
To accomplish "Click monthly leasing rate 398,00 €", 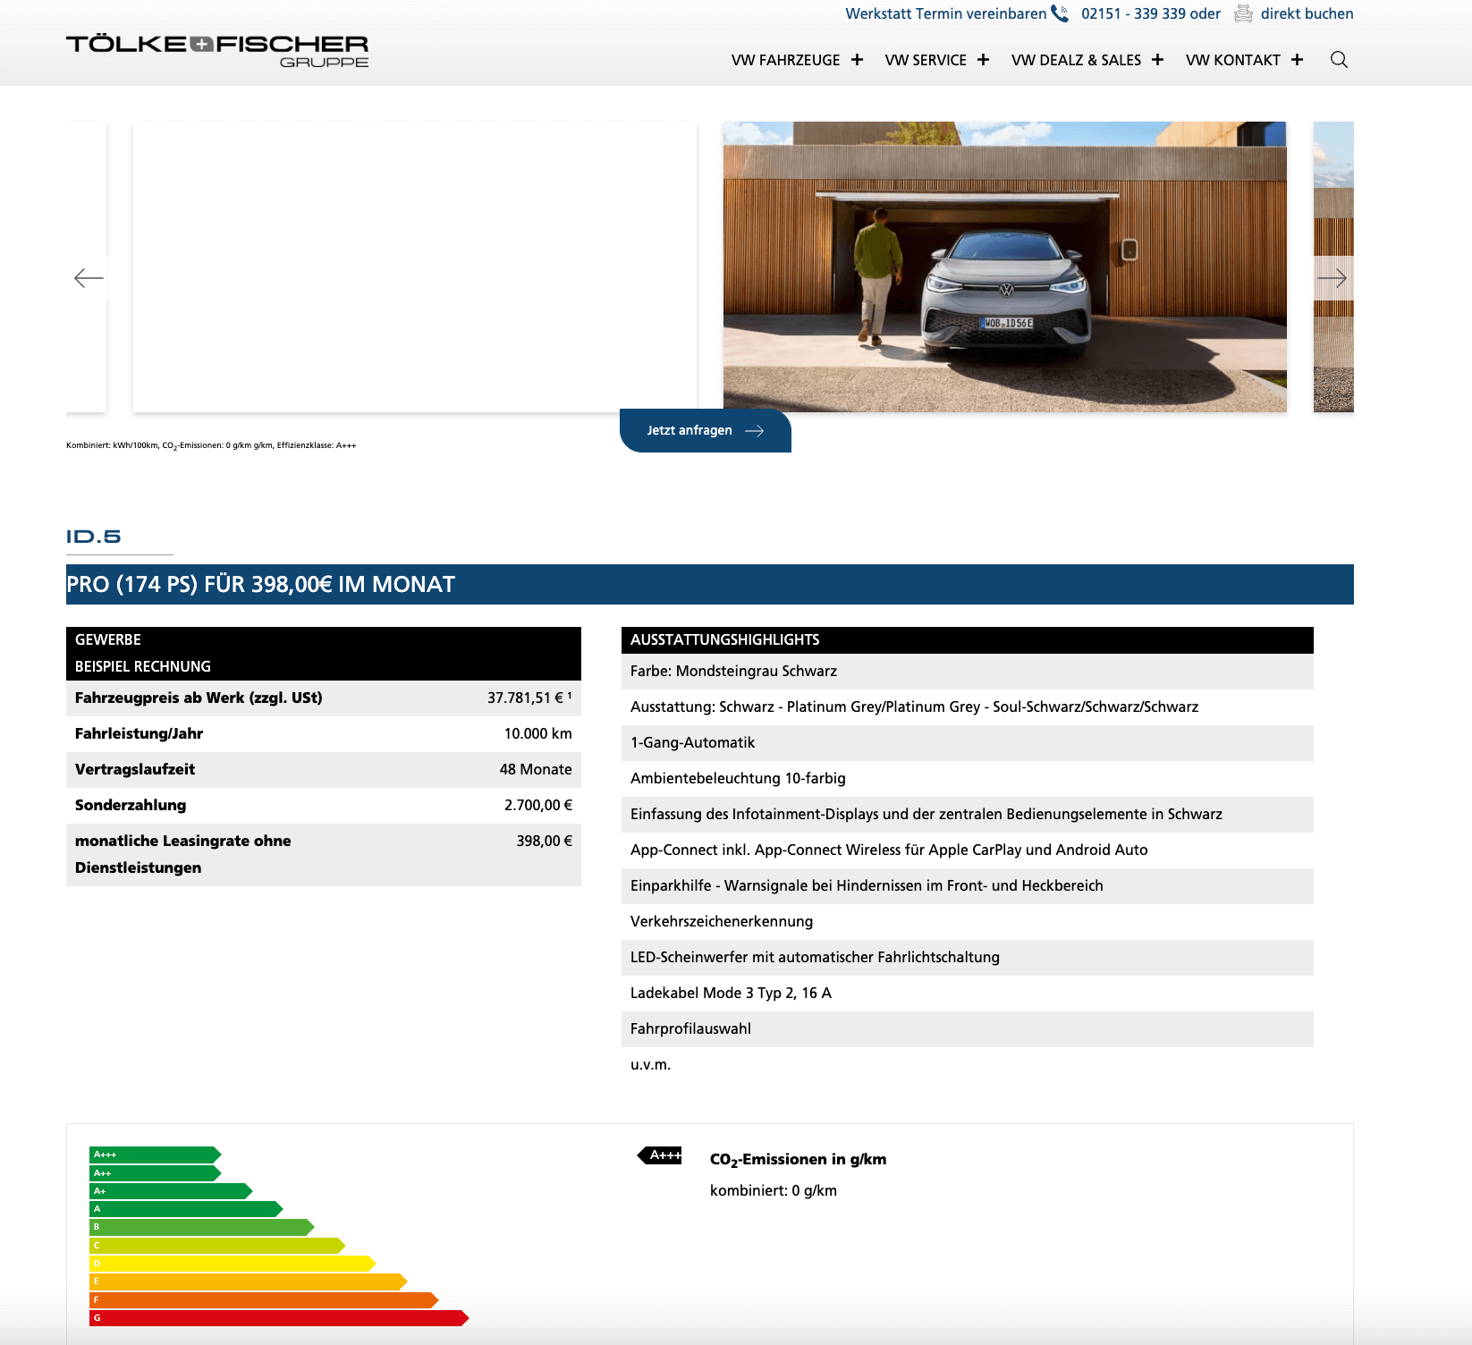I will point(544,841).
